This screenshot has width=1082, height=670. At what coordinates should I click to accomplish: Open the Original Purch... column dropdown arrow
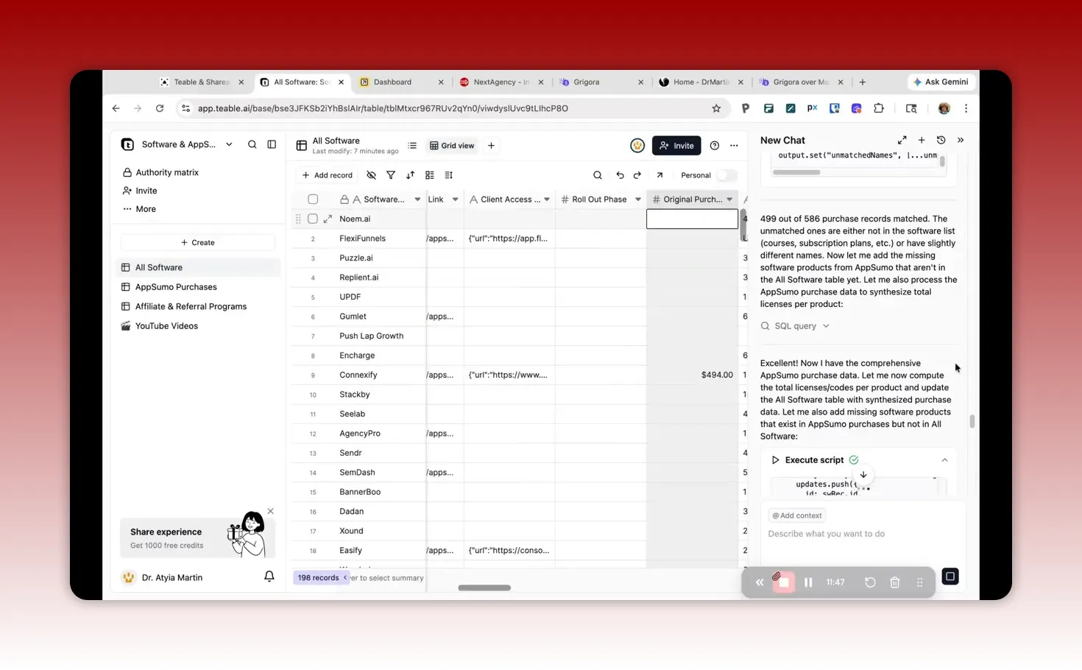(x=729, y=200)
